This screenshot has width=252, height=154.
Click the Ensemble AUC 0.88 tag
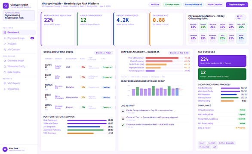tap(179, 53)
